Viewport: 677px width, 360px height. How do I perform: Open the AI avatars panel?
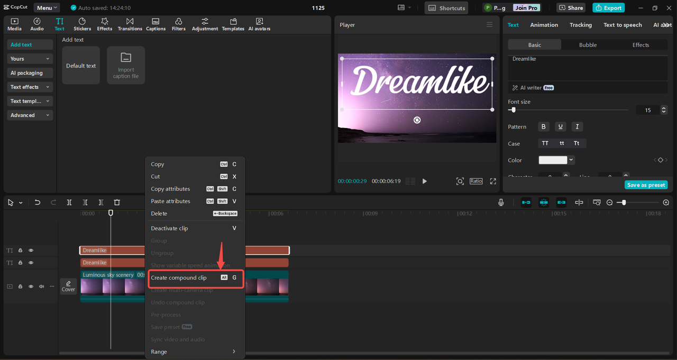(x=259, y=24)
